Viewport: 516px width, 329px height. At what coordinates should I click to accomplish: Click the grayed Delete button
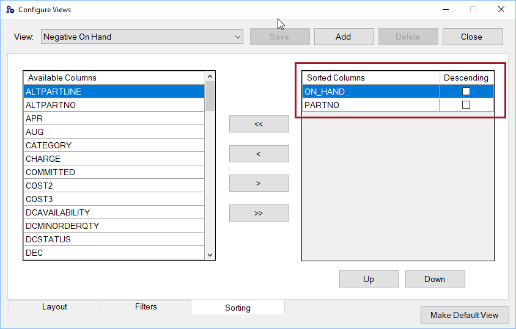coord(408,37)
